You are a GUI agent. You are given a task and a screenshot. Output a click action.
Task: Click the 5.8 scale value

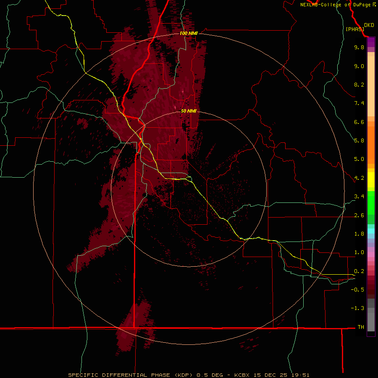click(x=359, y=141)
